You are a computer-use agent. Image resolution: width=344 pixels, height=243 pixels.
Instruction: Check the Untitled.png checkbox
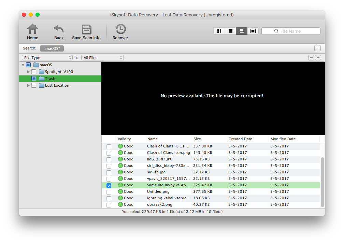[109, 192]
